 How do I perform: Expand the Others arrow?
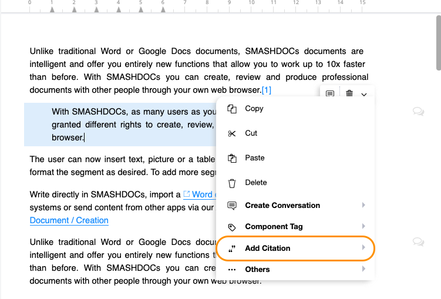pyautogui.click(x=363, y=269)
